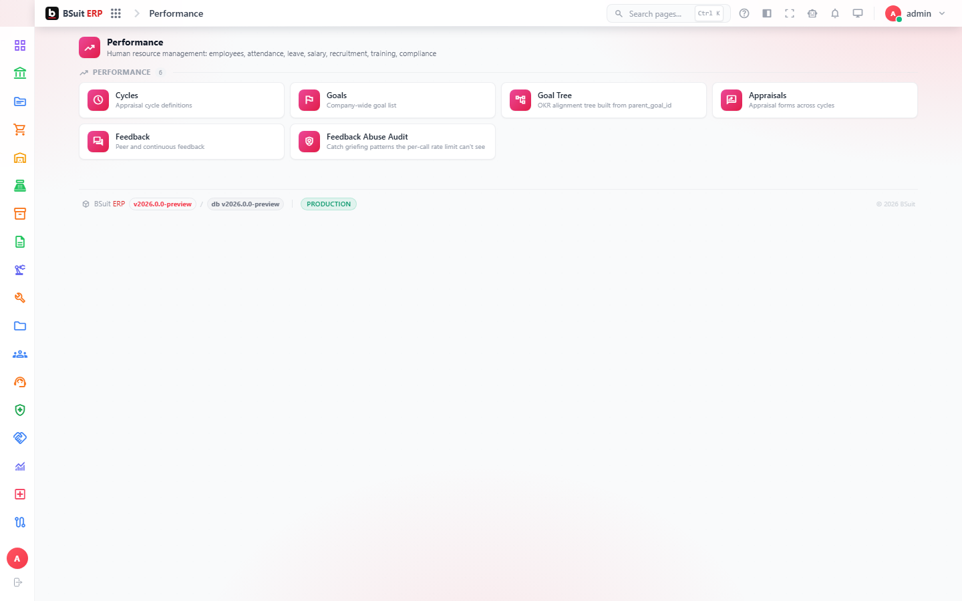Screen dimensions: 962x601
Task: Click the red user avatar in sidebar
Action: 17,558
